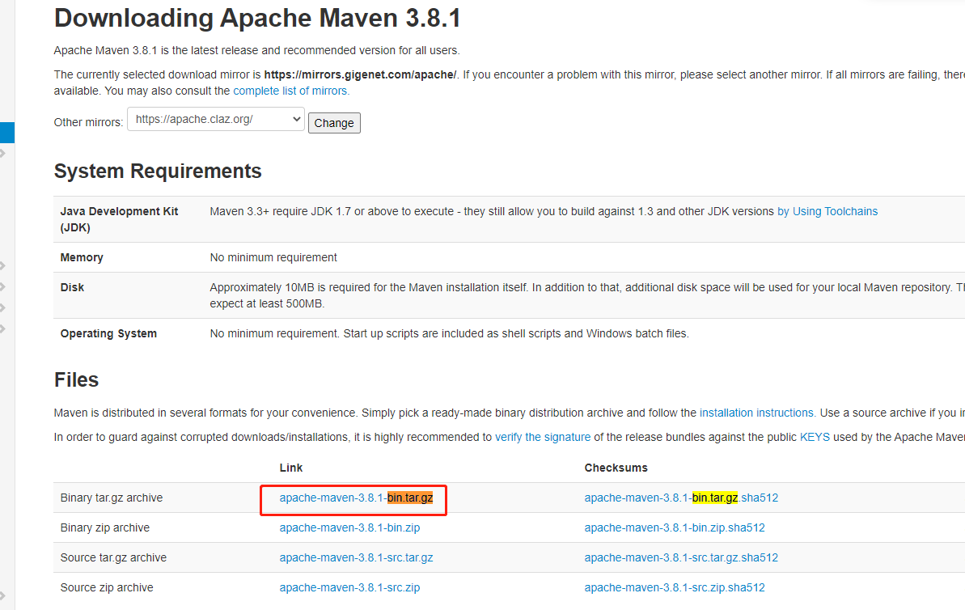Viewport: 965px width, 610px height.
Task: Download apache-maven-3.8.1-src.tar.gz
Action: pos(357,557)
